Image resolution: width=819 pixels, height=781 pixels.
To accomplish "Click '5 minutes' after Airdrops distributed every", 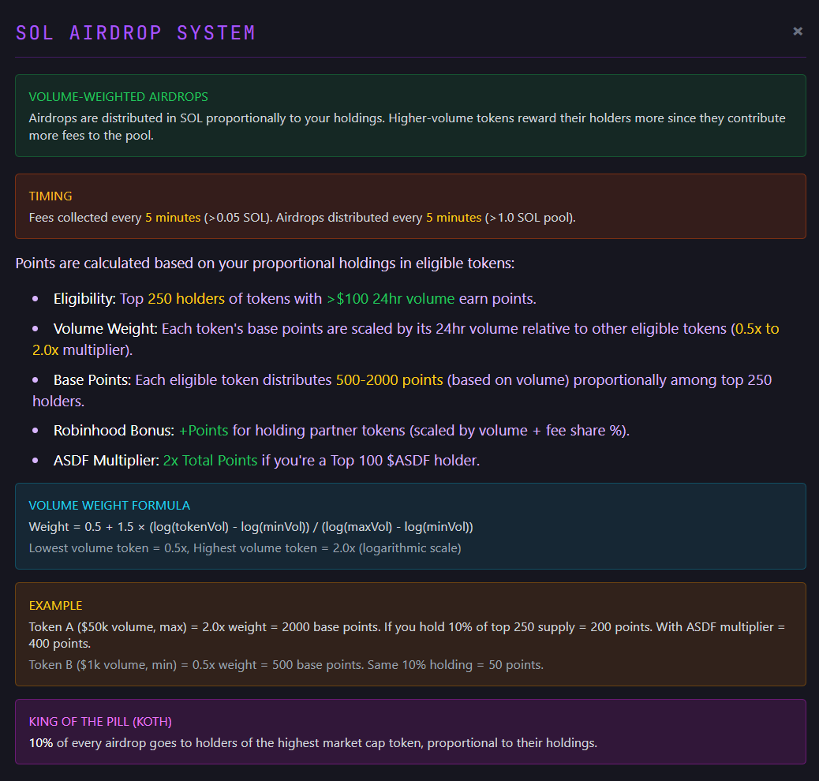I will point(454,217).
